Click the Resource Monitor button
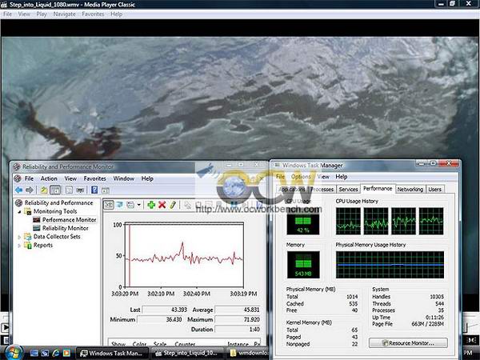Screen dimensions: 480x360 pos(407,342)
